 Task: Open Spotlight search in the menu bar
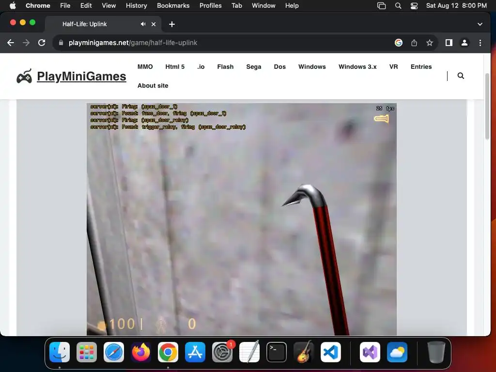pyautogui.click(x=398, y=6)
